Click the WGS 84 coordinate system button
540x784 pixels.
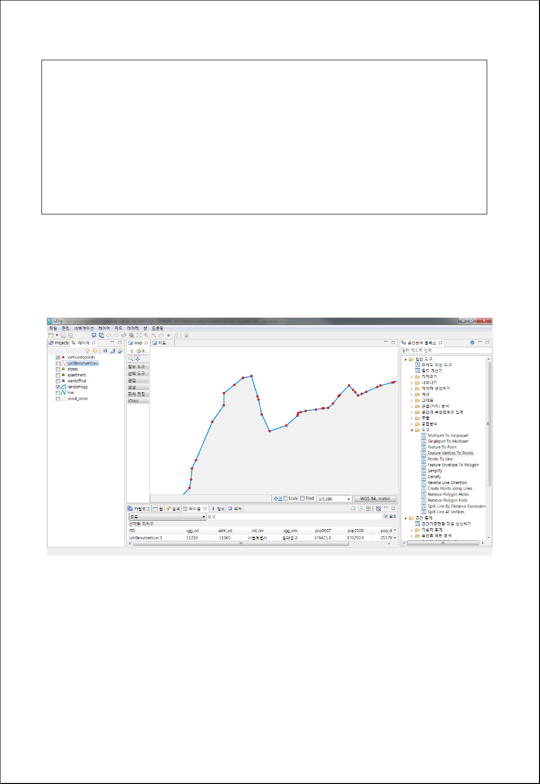tap(375, 498)
